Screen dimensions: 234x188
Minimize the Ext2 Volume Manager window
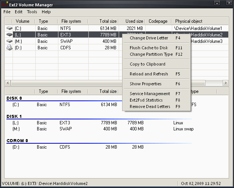pos(217,3)
